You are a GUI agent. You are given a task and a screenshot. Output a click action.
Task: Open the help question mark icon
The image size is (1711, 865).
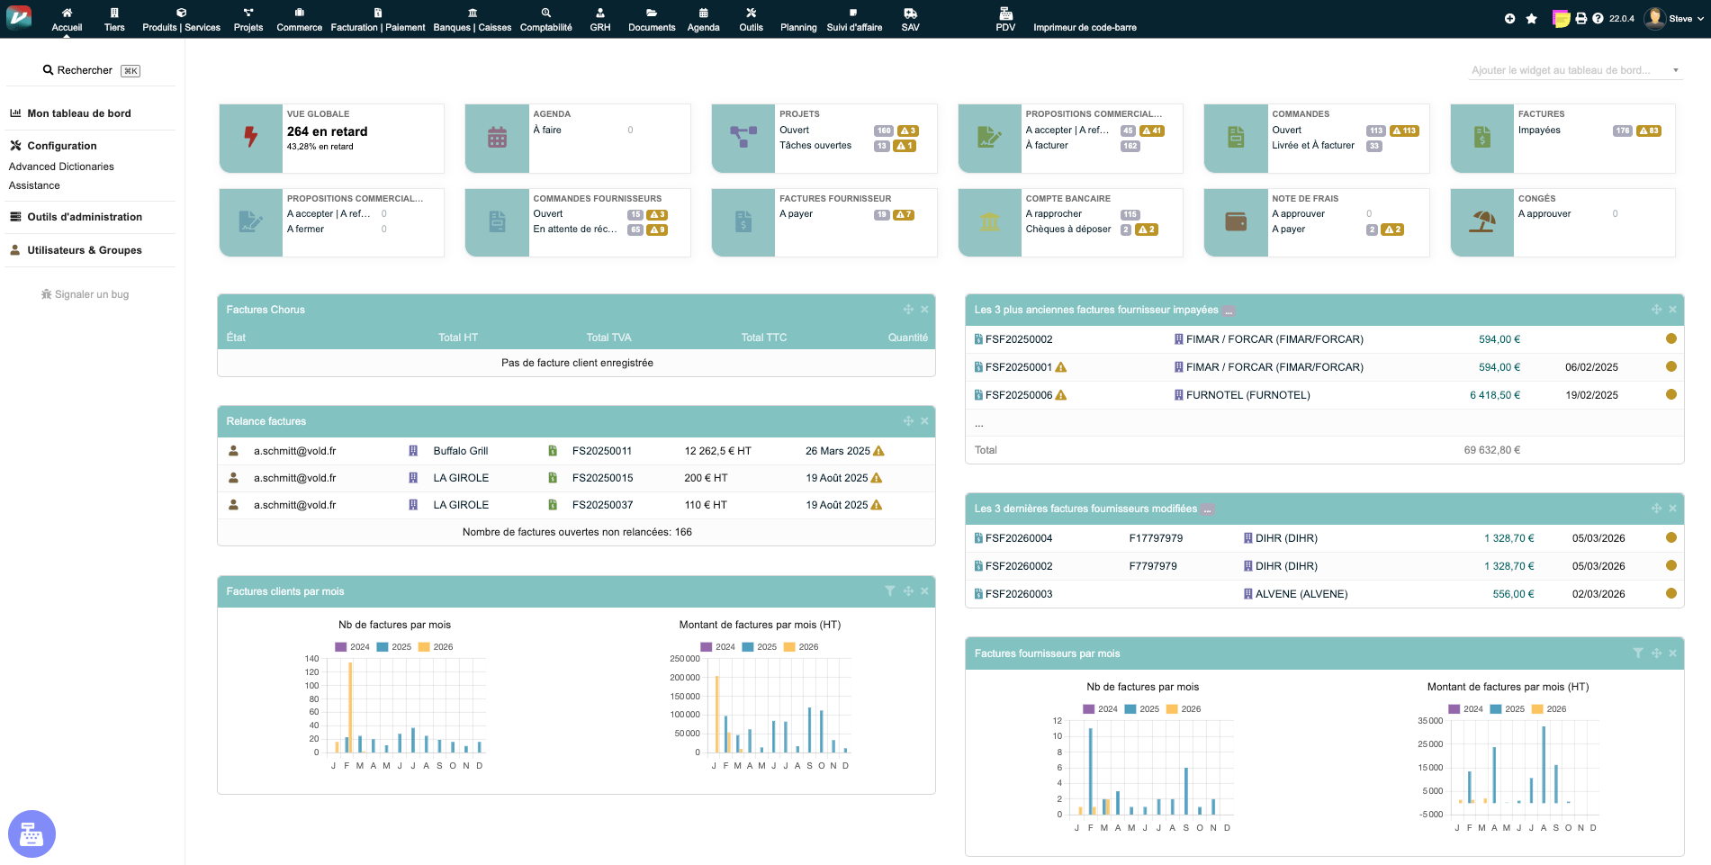pos(1598,19)
